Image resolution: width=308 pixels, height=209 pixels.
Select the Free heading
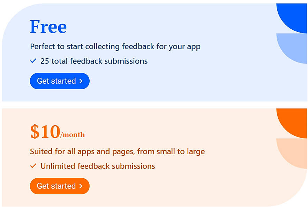click(x=48, y=27)
